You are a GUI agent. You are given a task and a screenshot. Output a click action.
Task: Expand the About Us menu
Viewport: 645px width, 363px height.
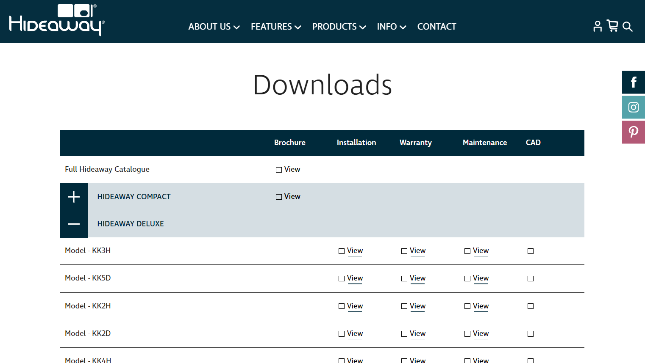click(x=214, y=27)
